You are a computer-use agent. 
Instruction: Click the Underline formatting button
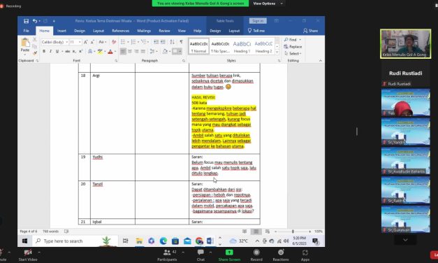57,51
